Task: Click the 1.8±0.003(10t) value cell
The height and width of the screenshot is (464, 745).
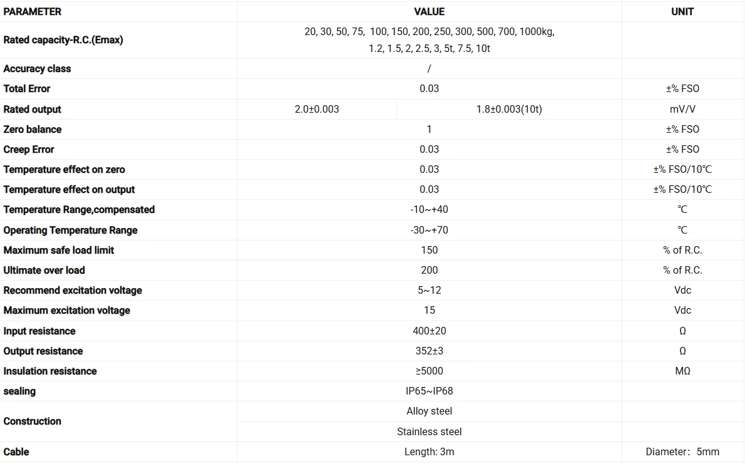Action: (509, 110)
